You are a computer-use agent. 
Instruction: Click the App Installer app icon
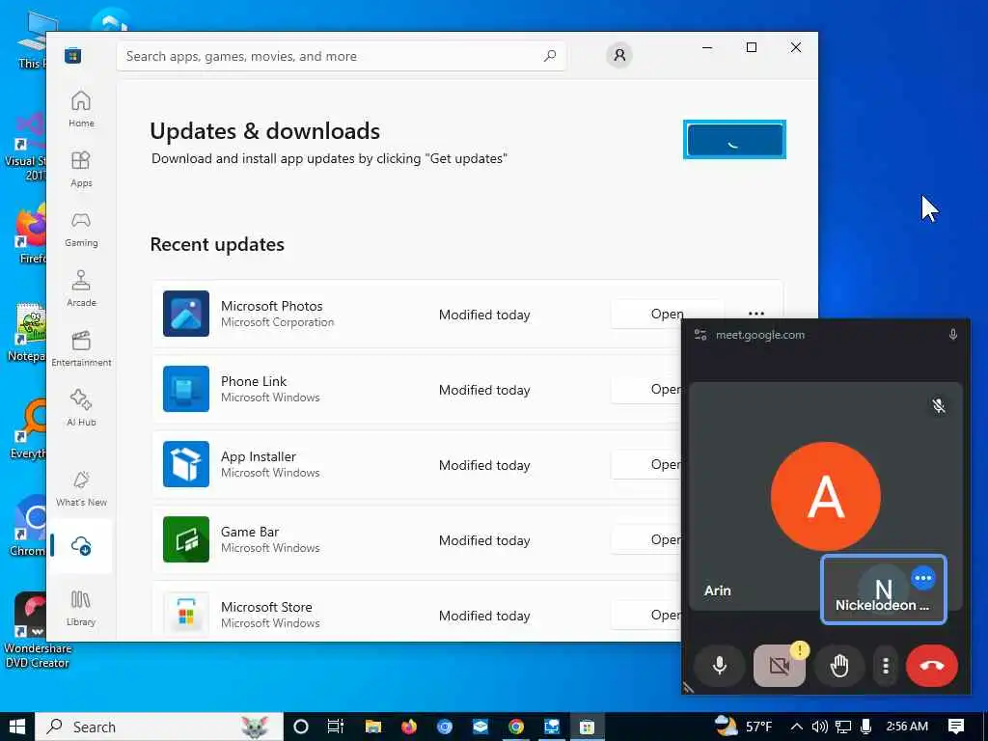click(186, 464)
